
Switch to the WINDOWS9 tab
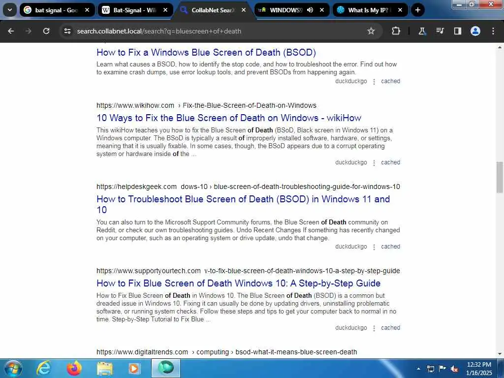[291, 10]
